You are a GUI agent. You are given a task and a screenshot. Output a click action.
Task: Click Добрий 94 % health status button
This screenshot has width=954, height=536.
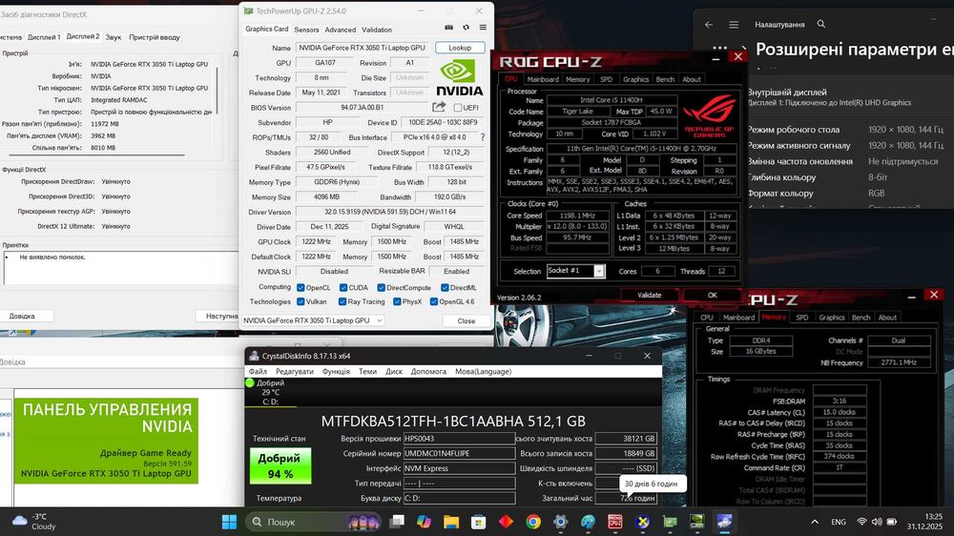click(280, 466)
